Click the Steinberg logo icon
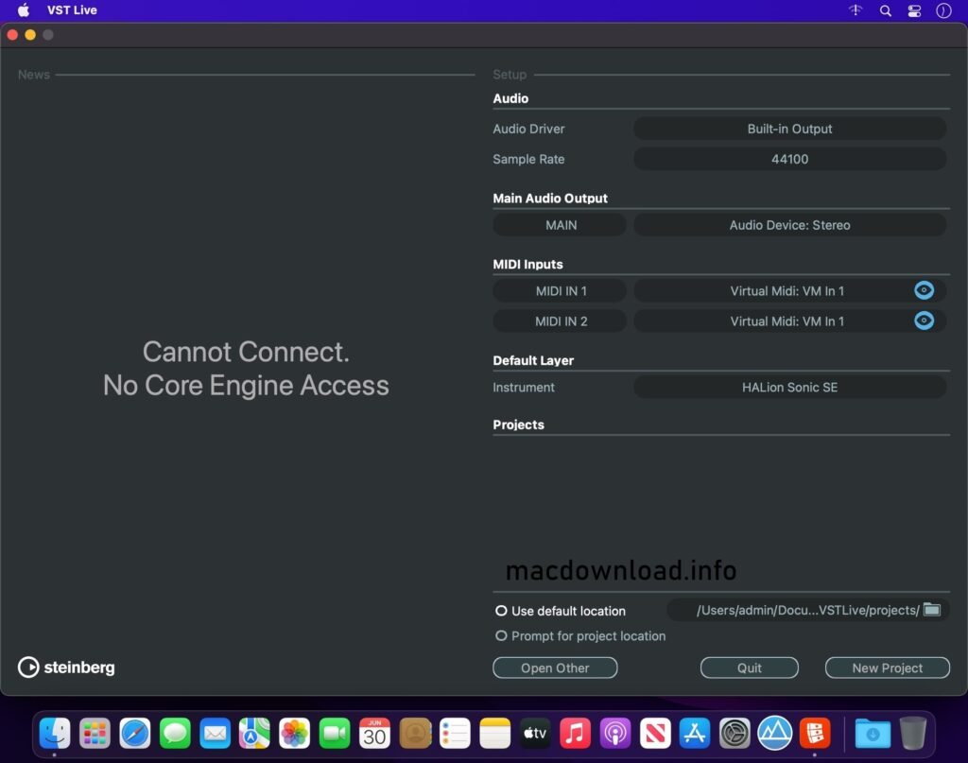 (x=29, y=668)
